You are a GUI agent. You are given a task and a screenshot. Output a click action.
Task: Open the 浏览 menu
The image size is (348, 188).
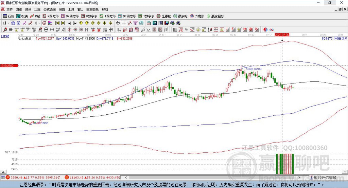click(19, 9)
